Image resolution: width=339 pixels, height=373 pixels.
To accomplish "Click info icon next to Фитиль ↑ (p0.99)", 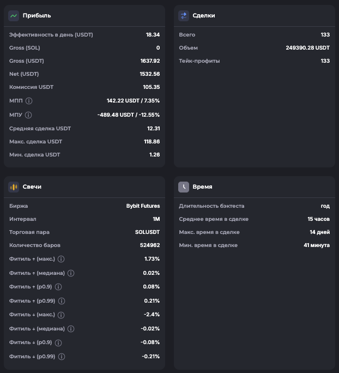I will tap(62, 301).
